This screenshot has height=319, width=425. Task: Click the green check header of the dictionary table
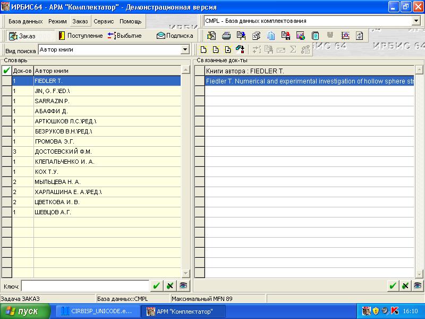tap(6, 71)
